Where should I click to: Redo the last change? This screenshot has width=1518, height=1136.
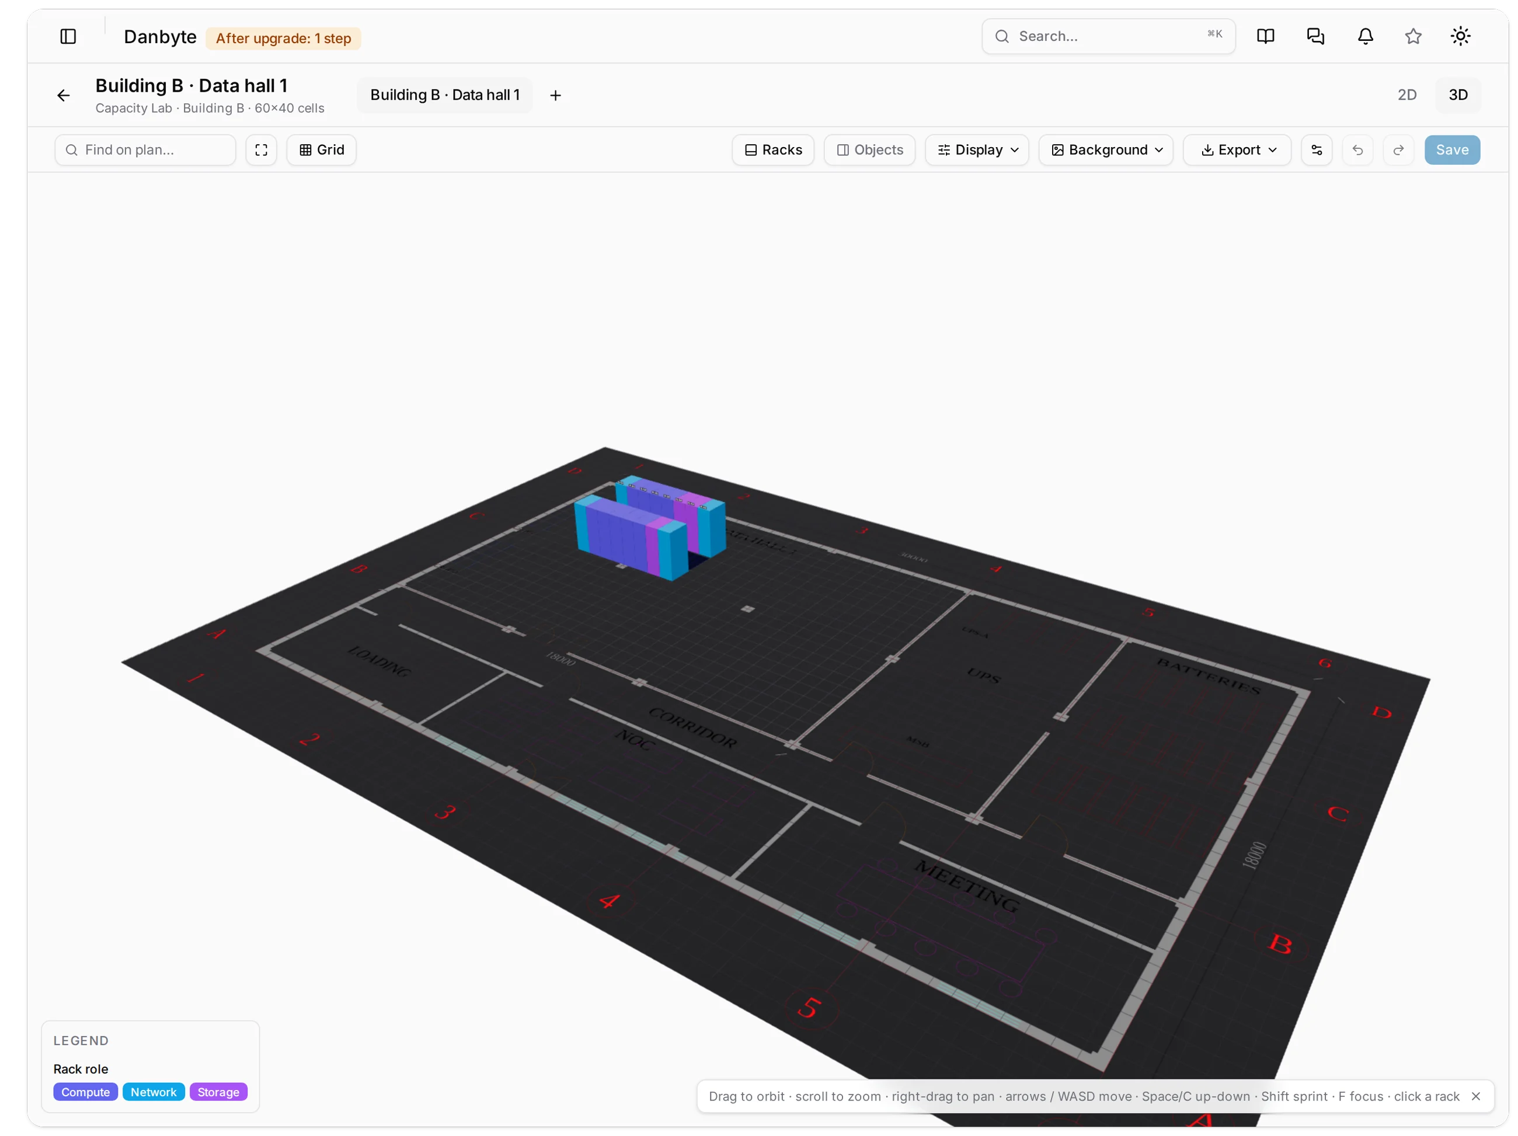(x=1398, y=149)
